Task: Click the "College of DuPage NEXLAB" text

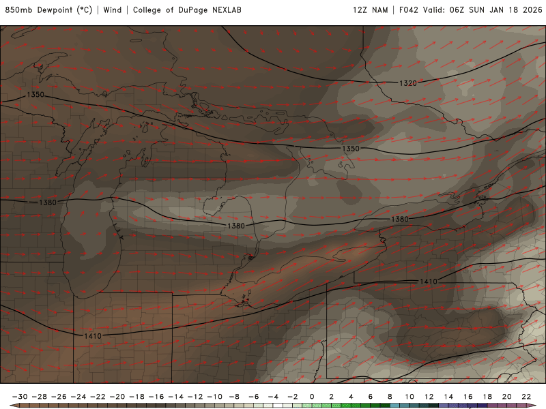Action: pyautogui.click(x=187, y=10)
